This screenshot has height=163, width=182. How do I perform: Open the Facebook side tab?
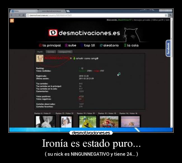click(x=168, y=48)
